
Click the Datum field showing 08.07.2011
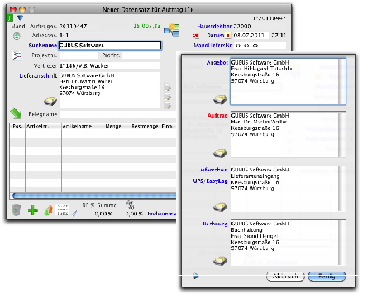pos(251,36)
